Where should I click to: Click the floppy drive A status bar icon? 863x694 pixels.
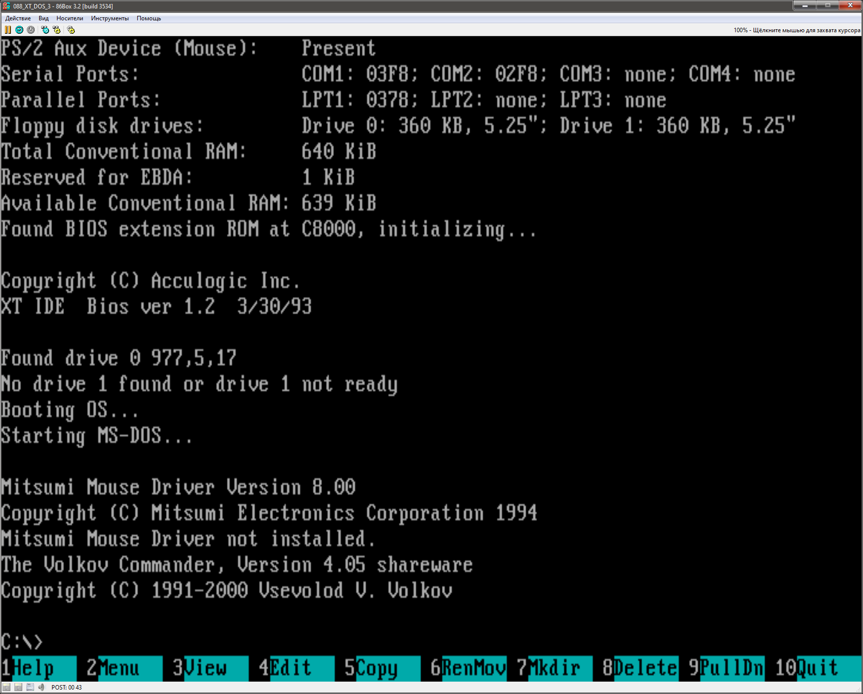(6, 687)
